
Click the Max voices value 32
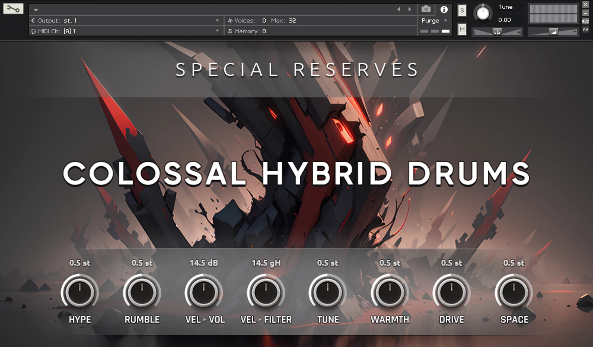293,20
